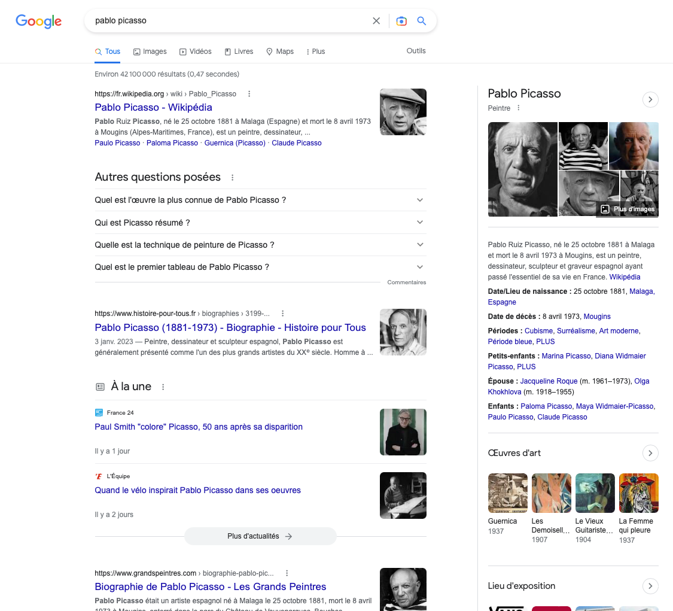Expand Qui est Picasso résumé question

[x=261, y=223]
